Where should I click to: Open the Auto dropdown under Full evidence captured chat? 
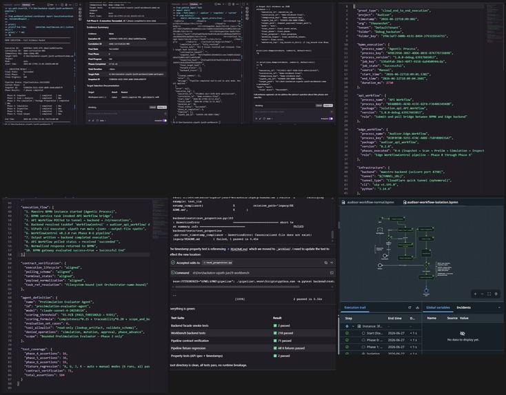click(x=270, y=119)
